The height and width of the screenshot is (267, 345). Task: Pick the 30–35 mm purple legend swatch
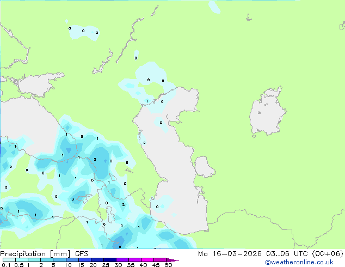(x=122, y=260)
